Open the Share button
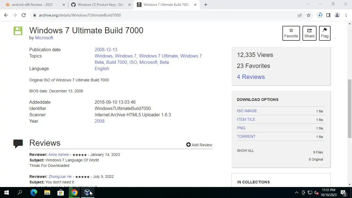This screenshot has width=352, height=198. tap(309, 33)
